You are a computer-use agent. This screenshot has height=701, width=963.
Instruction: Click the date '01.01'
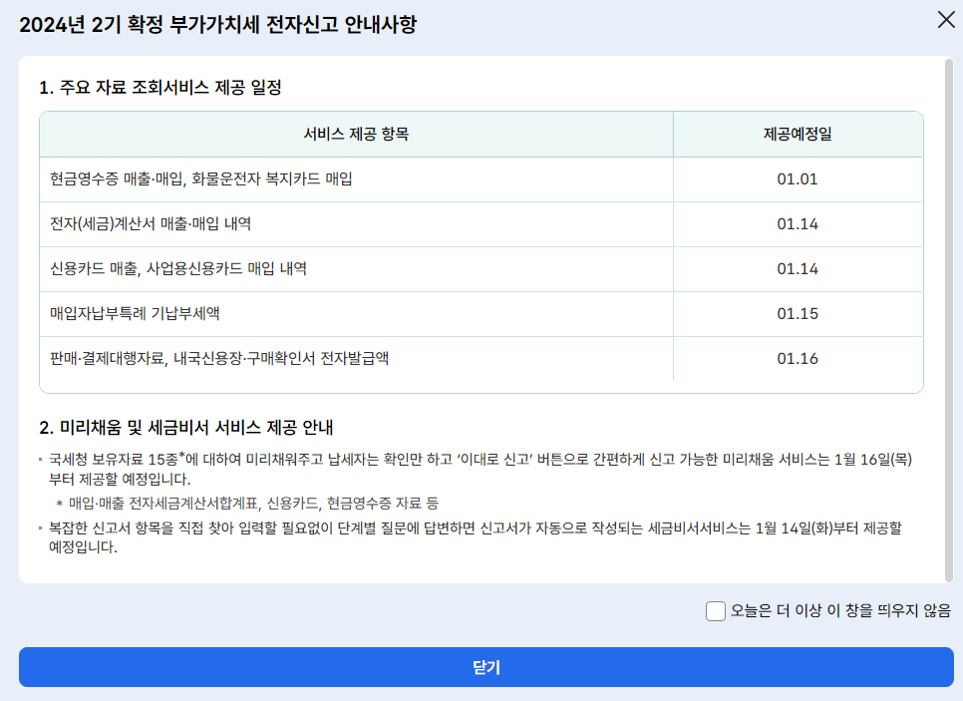[x=798, y=179]
